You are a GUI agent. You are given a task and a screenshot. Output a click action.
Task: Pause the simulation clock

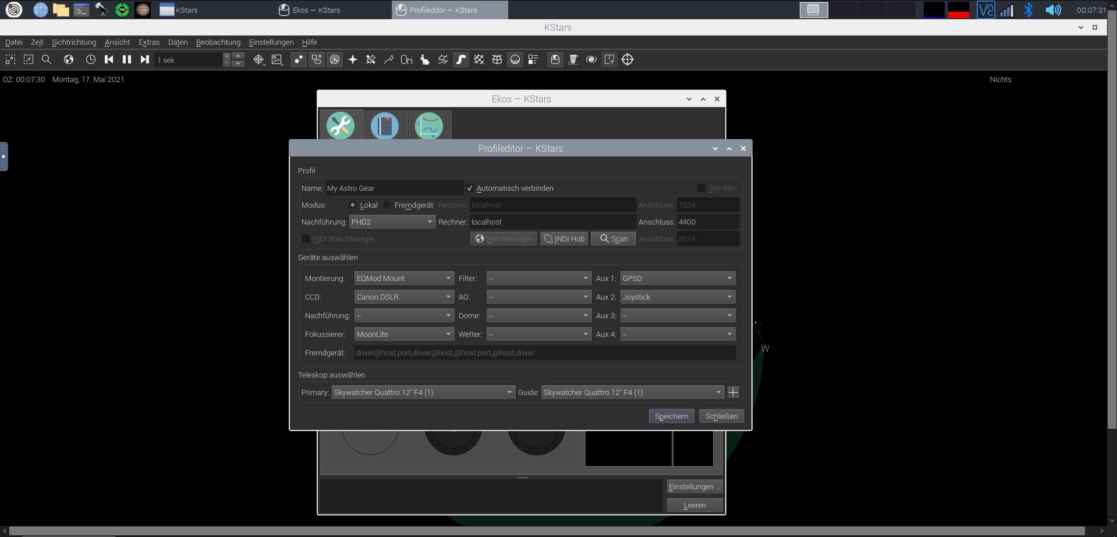tap(127, 59)
